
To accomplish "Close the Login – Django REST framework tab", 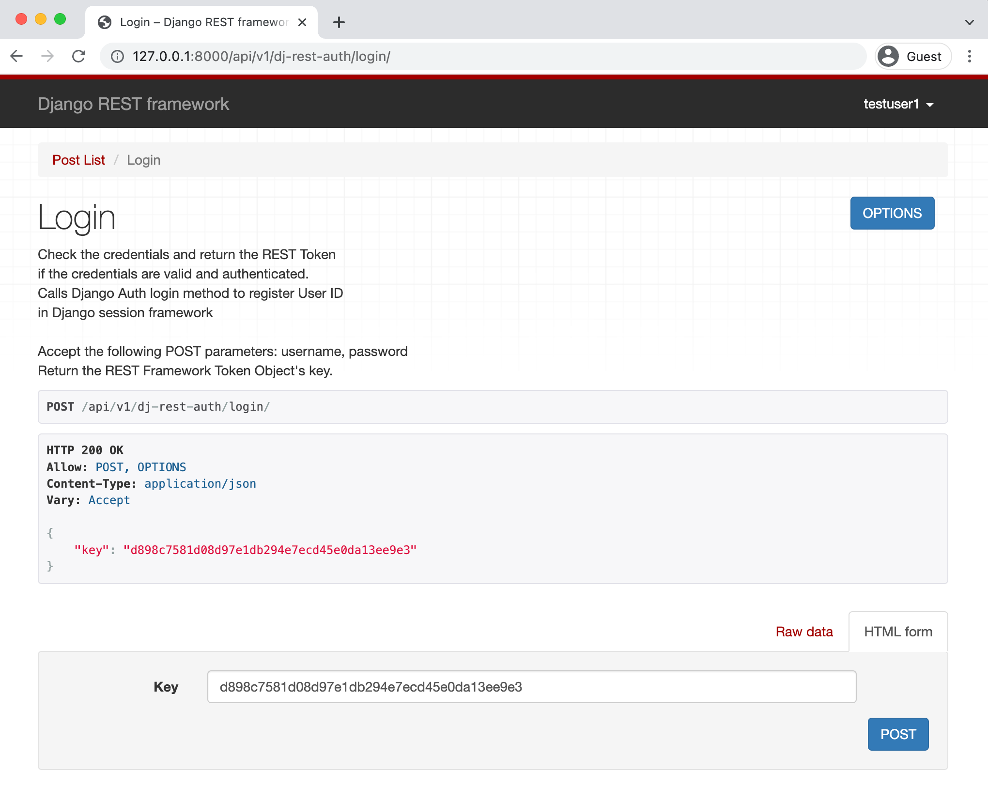I will (x=302, y=22).
